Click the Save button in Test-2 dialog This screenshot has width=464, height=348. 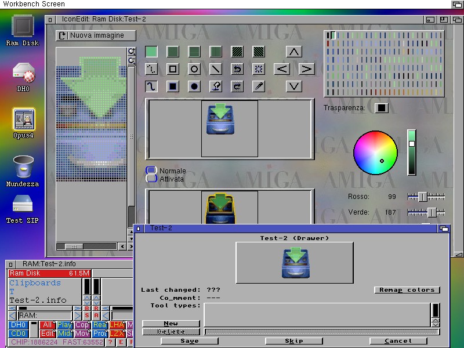pos(189,341)
